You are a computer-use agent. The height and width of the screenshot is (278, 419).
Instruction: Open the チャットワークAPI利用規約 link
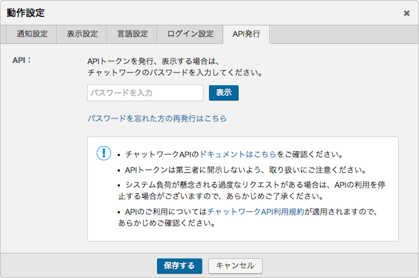tap(256, 212)
